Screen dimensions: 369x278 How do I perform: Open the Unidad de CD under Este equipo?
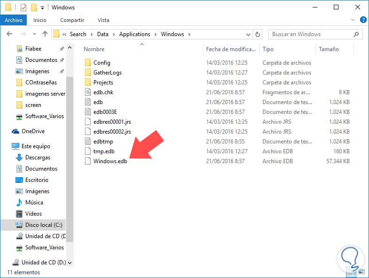tap(46, 236)
